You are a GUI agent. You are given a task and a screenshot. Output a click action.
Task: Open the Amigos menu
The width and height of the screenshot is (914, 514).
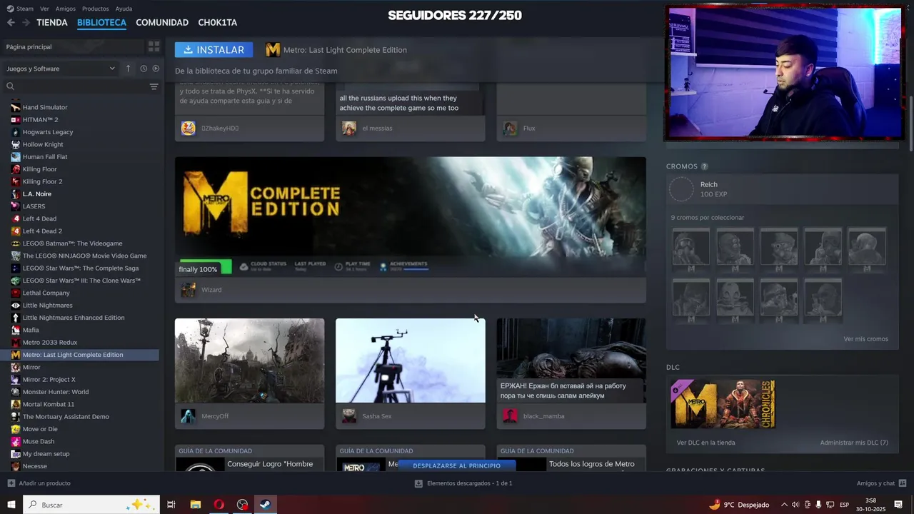click(65, 9)
